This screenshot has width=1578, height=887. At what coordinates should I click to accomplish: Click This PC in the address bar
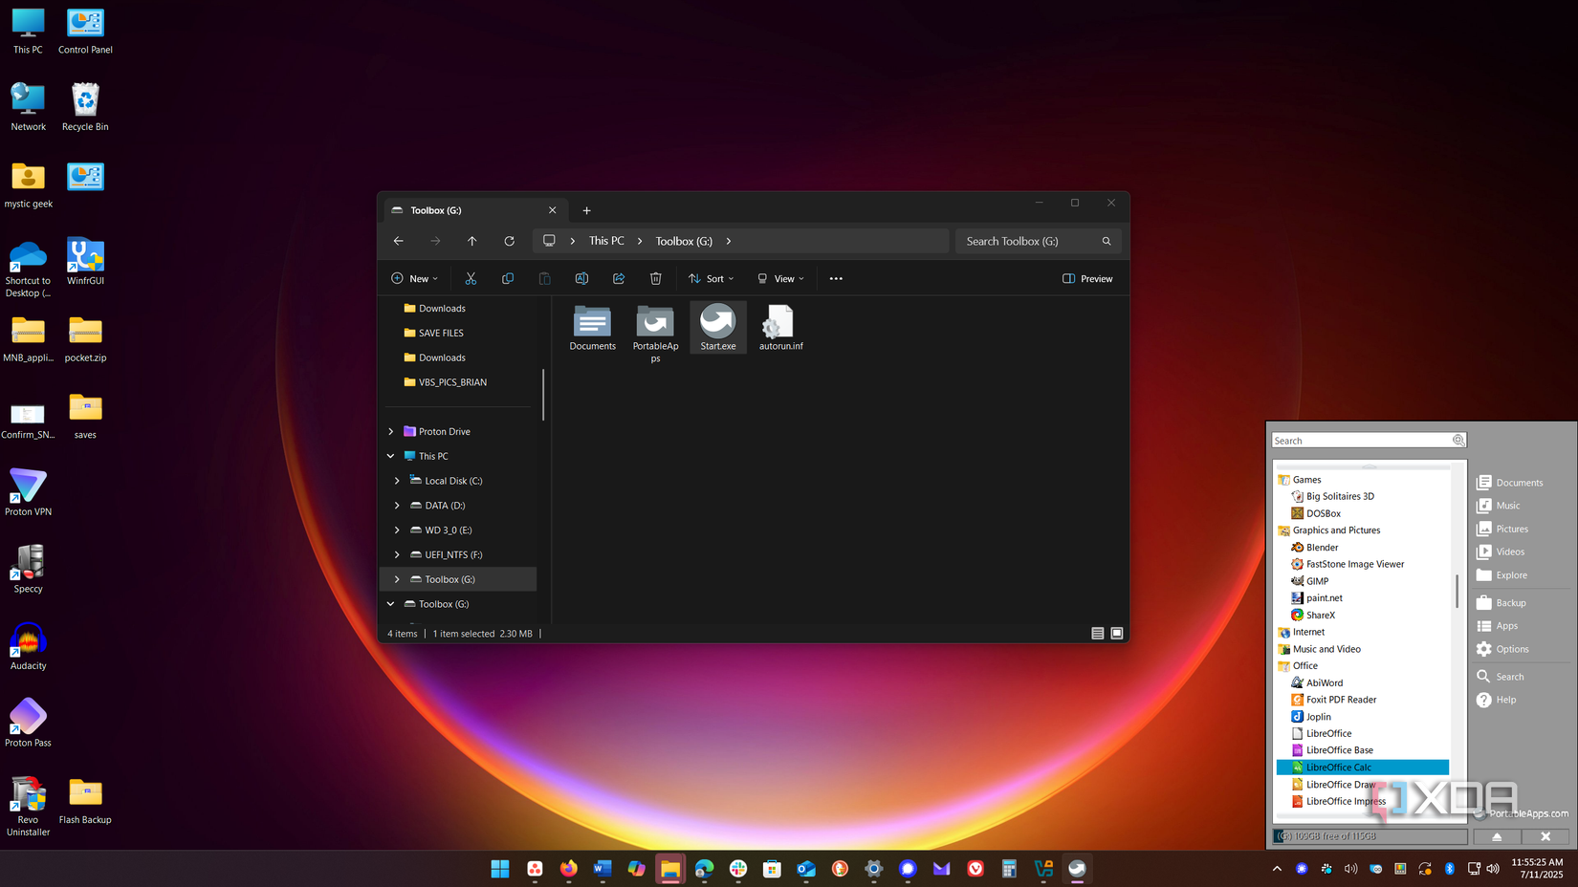click(606, 241)
